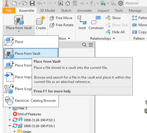147x133 pixels.
Task: Expand the Relationships panel dropdown
Action: 114,39
